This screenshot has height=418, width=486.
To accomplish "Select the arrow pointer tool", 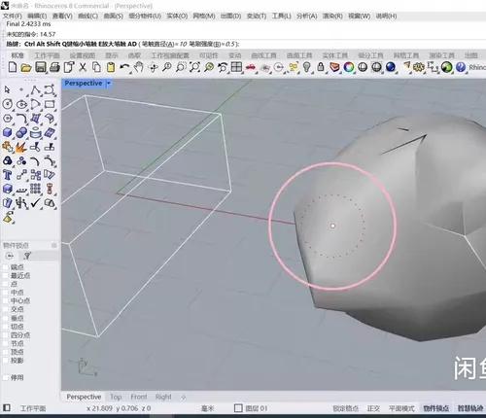I will [7, 89].
